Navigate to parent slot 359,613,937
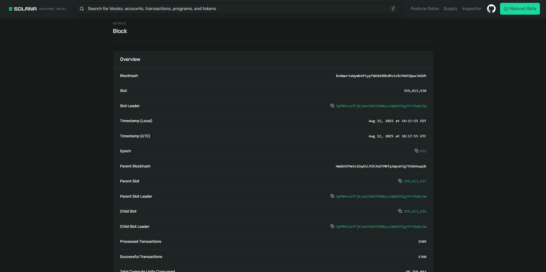This screenshot has width=546, height=272. click(415, 181)
